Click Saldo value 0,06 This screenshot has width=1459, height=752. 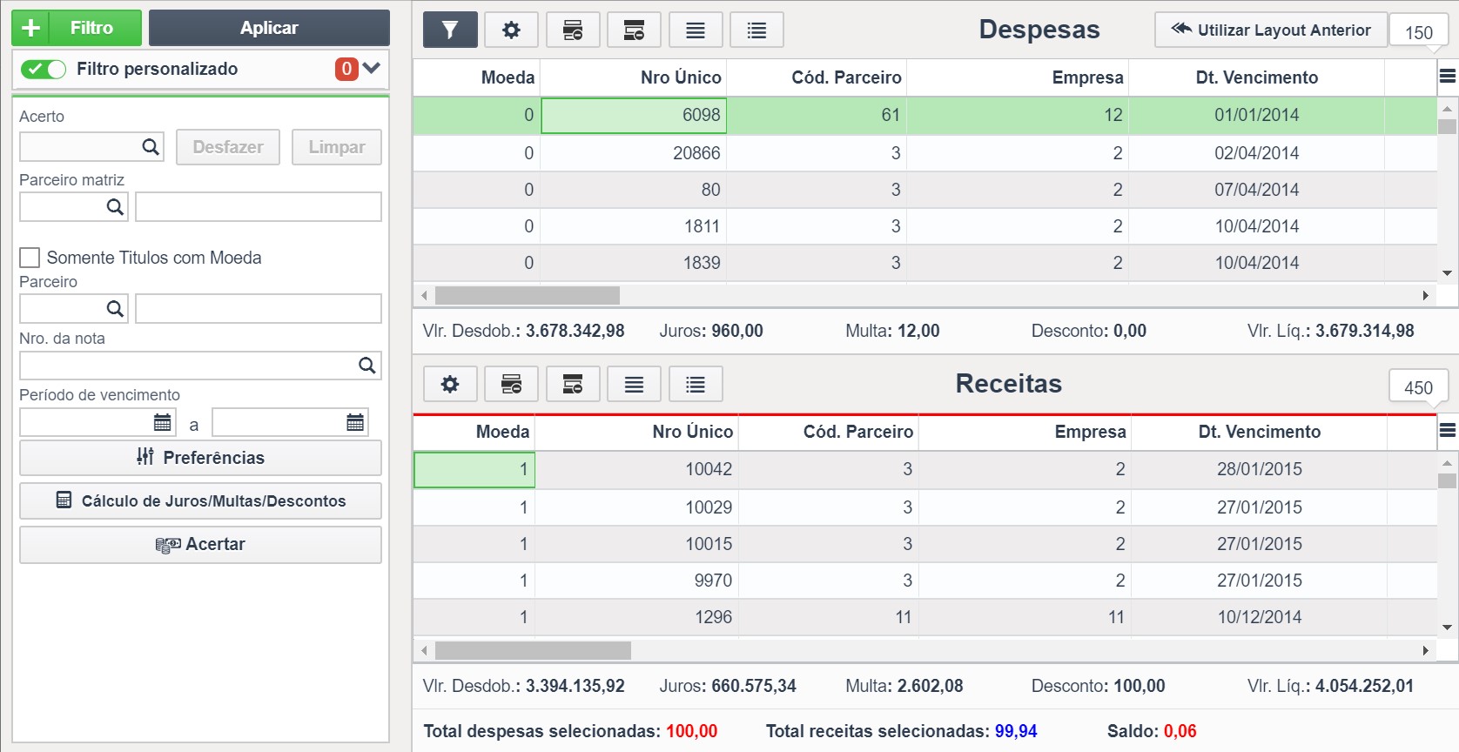pyautogui.click(x=1180, y=731)
